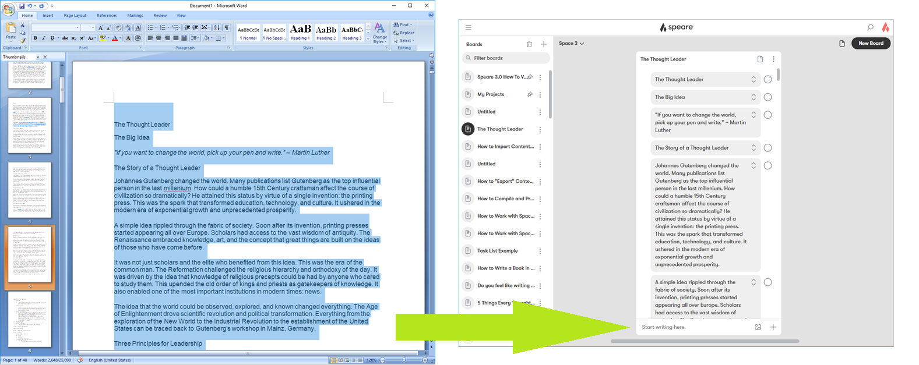Screen dimensions: 919x365
Task: Expand The Thought Leader block reorder arrows
Action: coord(753,79)
